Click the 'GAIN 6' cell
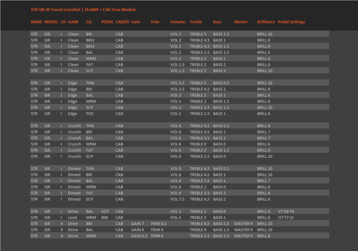 tap(137, 230)
